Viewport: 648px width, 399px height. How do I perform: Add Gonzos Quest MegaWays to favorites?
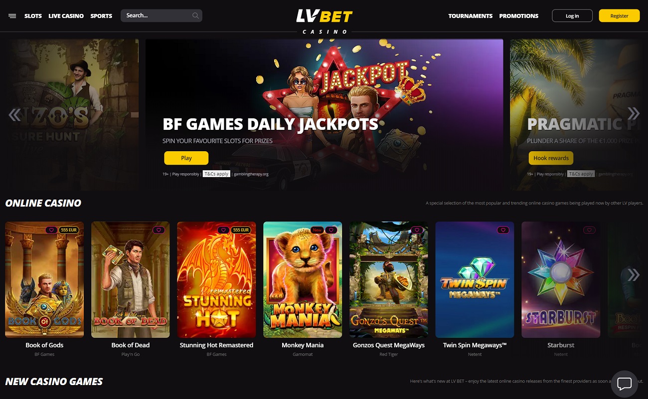pos(417,230)
